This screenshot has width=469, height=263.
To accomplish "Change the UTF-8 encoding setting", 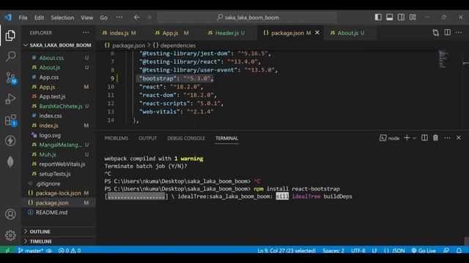I will tap(358, 251).
